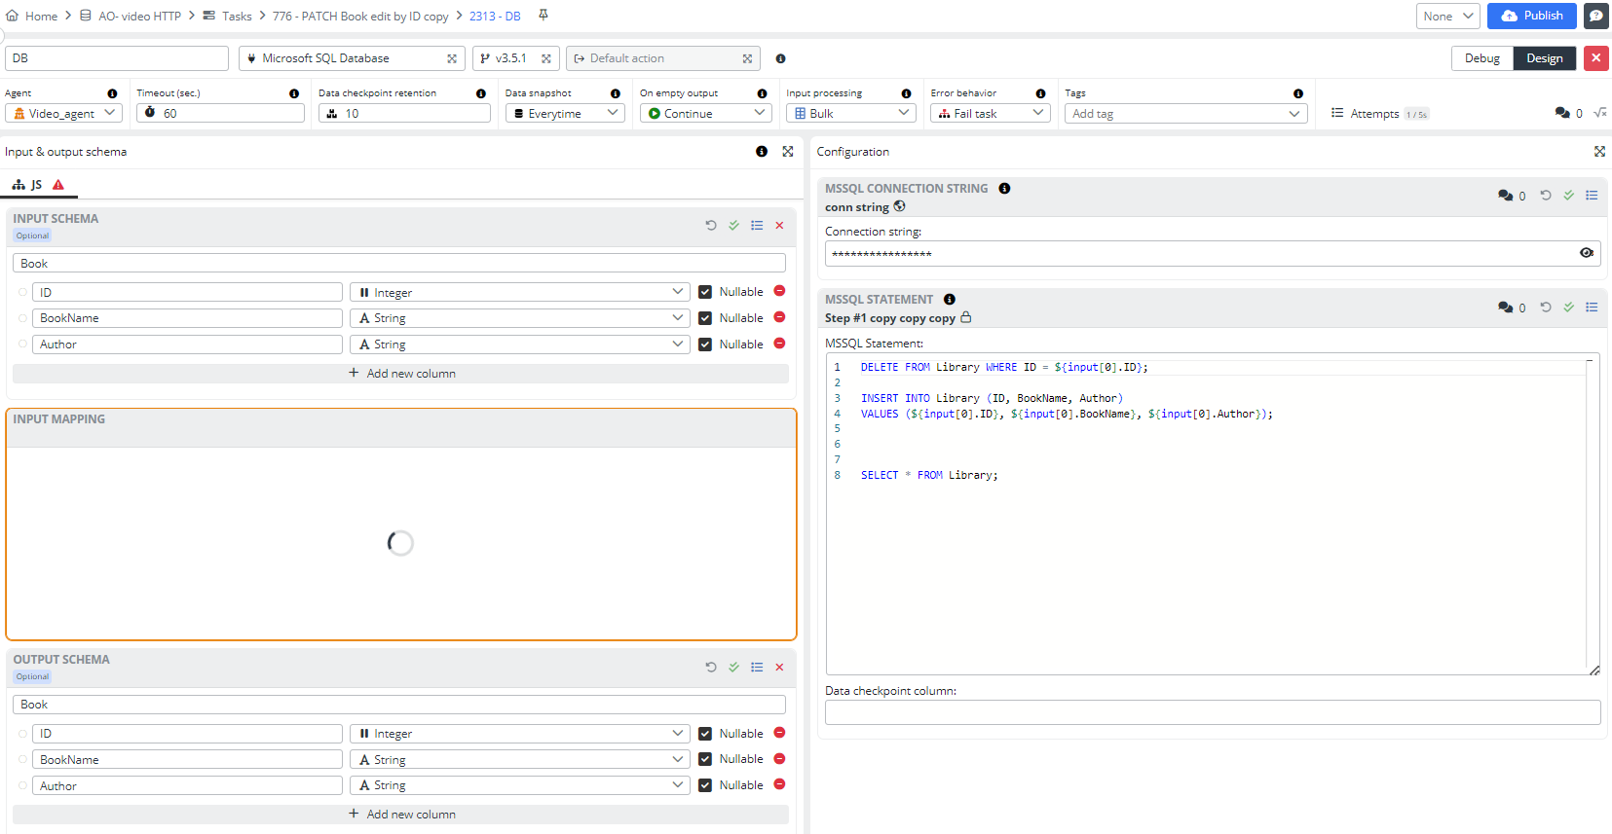Show the hidden connection string with eye icon
Screen dimensions: 1612x834
[1587, 253]
